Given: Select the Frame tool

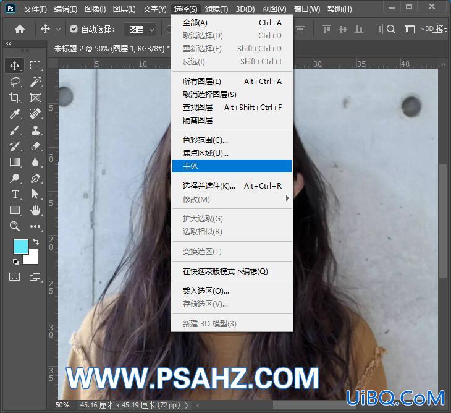Looking at the screenshot, I should click(35, 98).
